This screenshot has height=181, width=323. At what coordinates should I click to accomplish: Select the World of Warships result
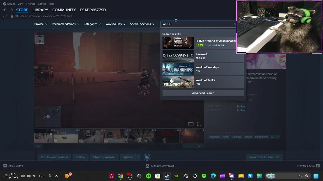click(x=203, y=69)
